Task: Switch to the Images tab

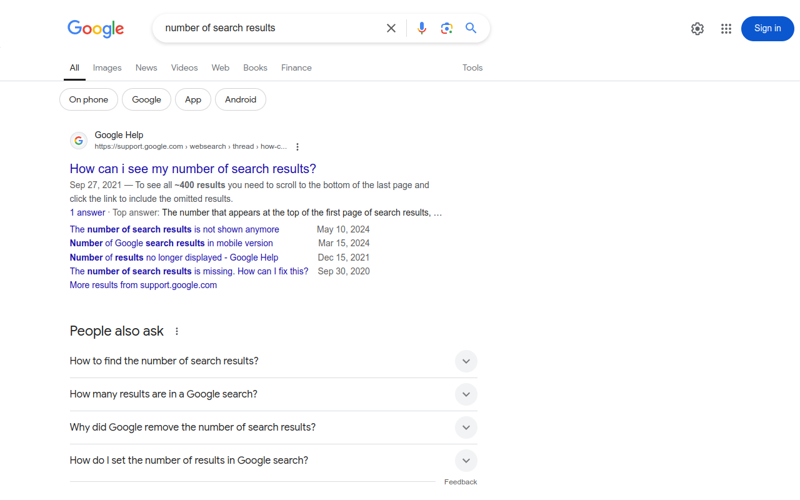Action: (107, 67)
